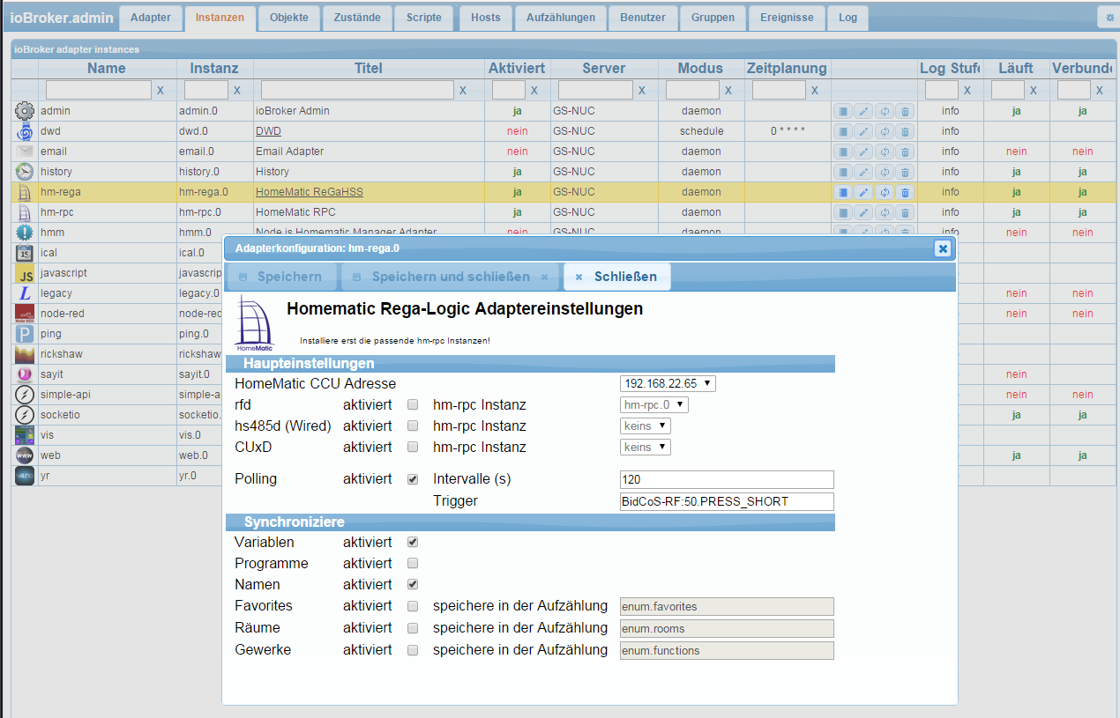Image resolution: width=1120 pixels, height=718 pixels.
Task: Open the Aufzählungen tab
Action: tap(560, 18)
